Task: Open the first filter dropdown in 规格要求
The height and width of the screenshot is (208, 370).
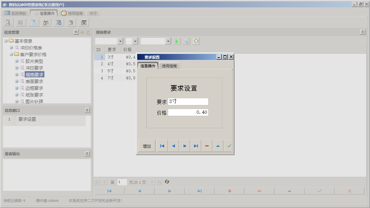Action: [x=120, y=41]
